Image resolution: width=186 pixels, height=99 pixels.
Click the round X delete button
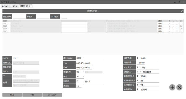(179, 87)
